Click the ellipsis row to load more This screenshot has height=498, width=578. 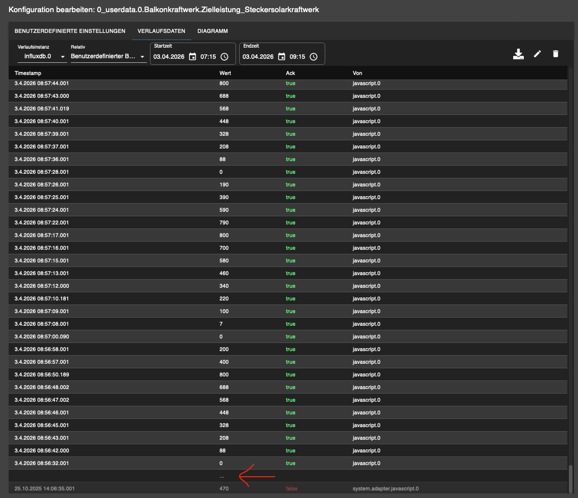click(221, 476)
